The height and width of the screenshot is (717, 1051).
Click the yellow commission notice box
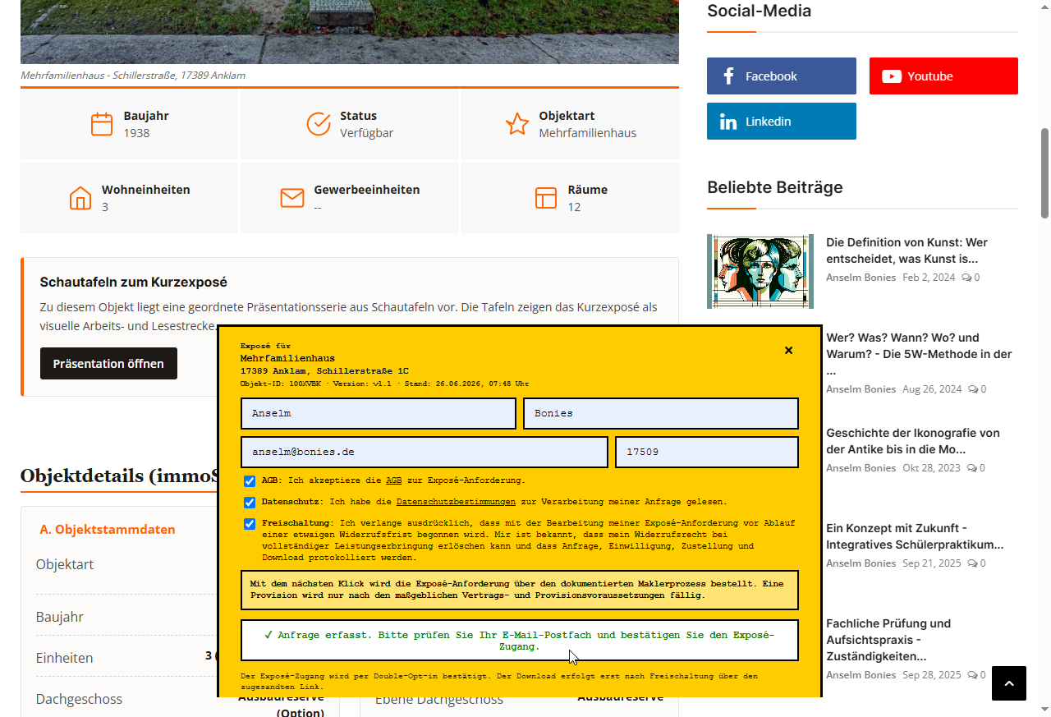coord(520,590)
